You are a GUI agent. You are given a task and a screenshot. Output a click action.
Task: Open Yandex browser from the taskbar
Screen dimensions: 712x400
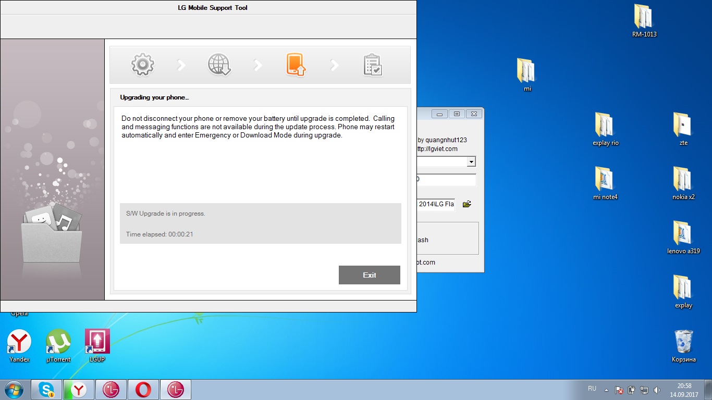coord(79,390)
